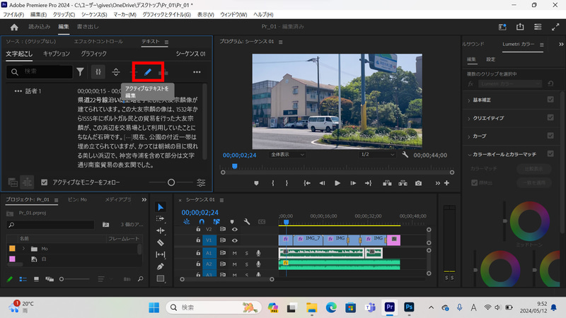
Task: Click the Add Marker button in monitor
Action: (x=256, y=183)
